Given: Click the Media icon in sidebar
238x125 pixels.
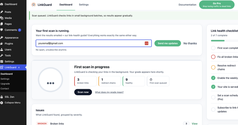Looking at the screenshot, I should pyautogui.click(x=2, y=18).
